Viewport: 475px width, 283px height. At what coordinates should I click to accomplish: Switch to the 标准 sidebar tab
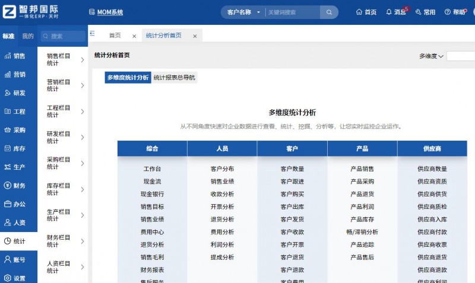(x=8, y=36)
